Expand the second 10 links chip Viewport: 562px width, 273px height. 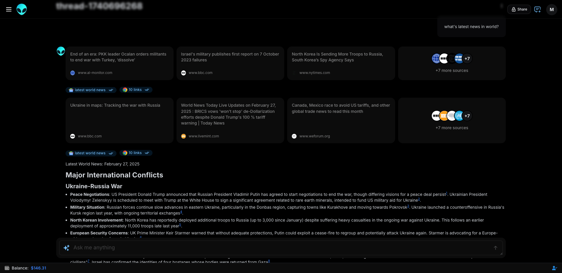pos(136,153)
